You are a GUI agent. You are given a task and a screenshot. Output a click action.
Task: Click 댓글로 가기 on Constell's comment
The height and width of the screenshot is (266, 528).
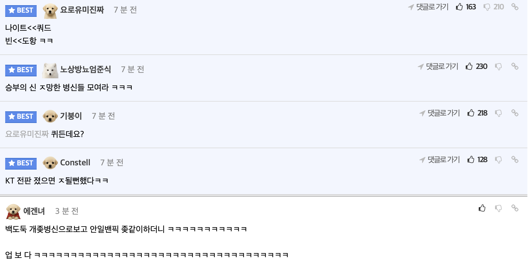[x=440, y=160]
